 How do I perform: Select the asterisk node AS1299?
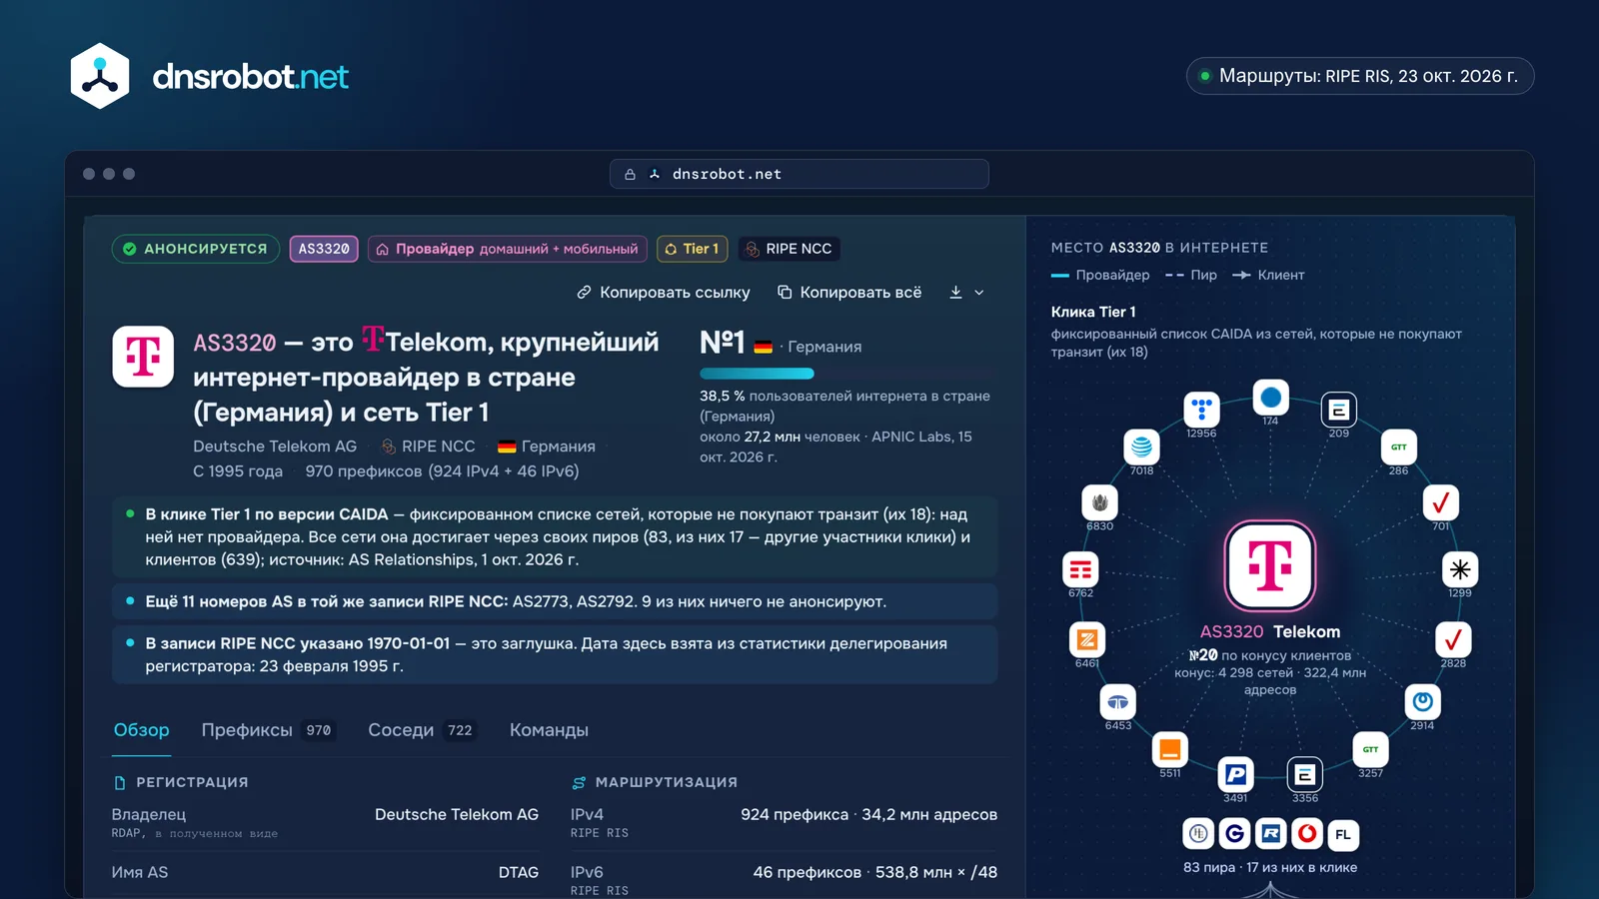1460,569
